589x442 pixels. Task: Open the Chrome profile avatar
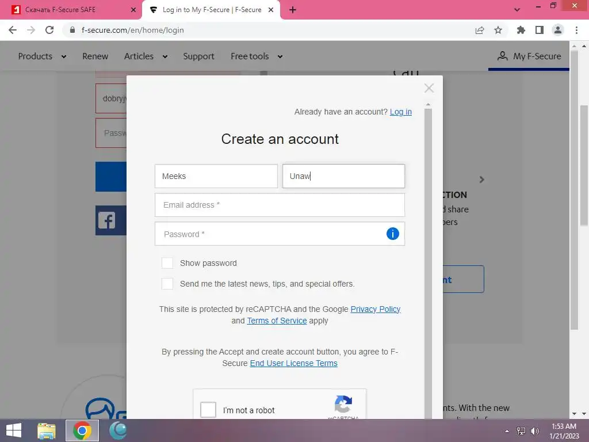pos(558,30)
